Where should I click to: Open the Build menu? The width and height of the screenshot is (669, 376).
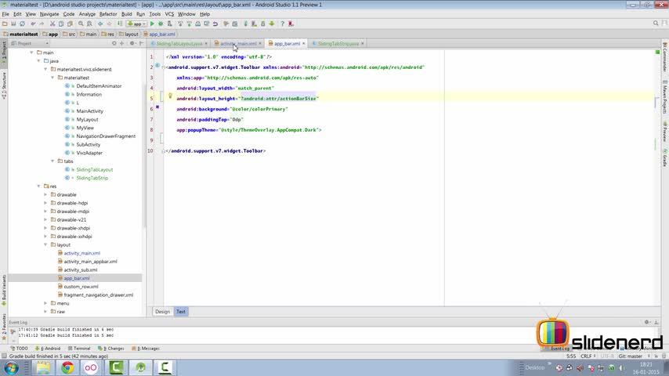coord(127,14)
